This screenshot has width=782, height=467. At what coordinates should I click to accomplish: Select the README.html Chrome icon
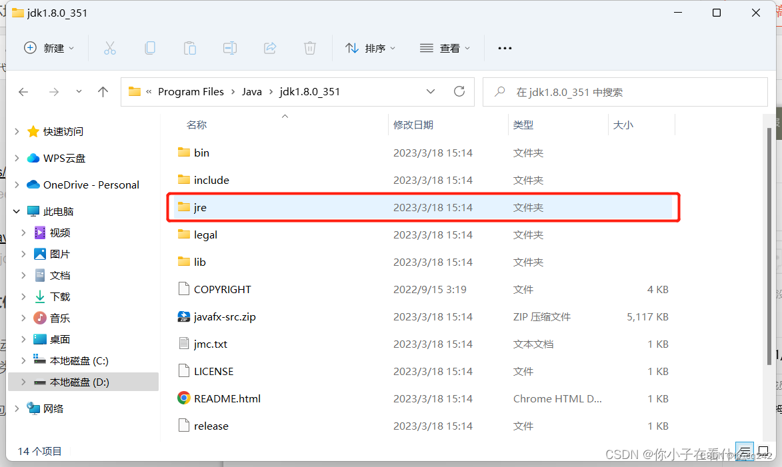tap(183, 398)
